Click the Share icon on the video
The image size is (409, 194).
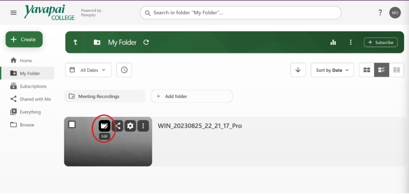coord(118,126)
